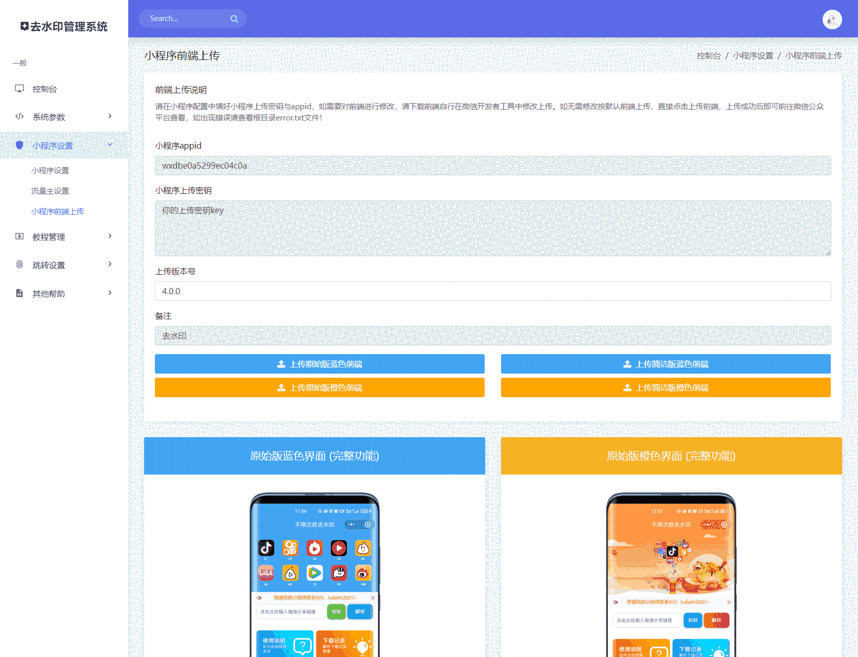Go to 控制台 via breadcrumb
The width and height of the screenshot is (858, 657).
[x=709, y=56]
